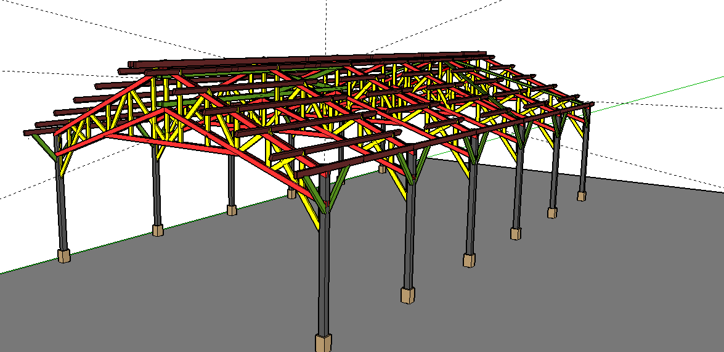The image size is (724, 352).
Task: Click the footing of second right-side column
Action: click(x=407, y=295)
